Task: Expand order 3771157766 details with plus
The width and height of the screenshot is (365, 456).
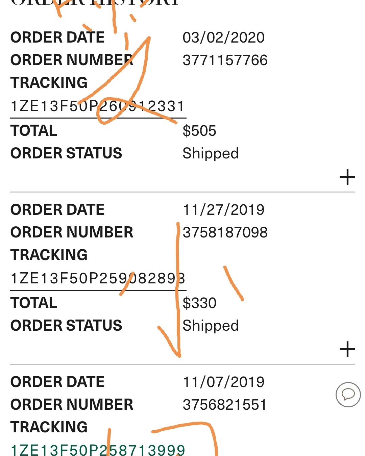Action: 347,177
